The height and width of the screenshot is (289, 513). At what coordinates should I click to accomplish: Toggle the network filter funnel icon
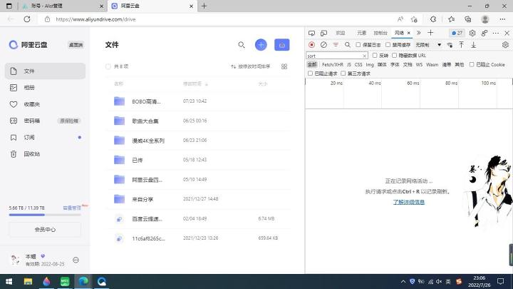point(336,45)
